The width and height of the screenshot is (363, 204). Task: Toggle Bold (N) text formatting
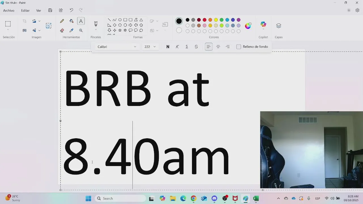tap(168, 47)
